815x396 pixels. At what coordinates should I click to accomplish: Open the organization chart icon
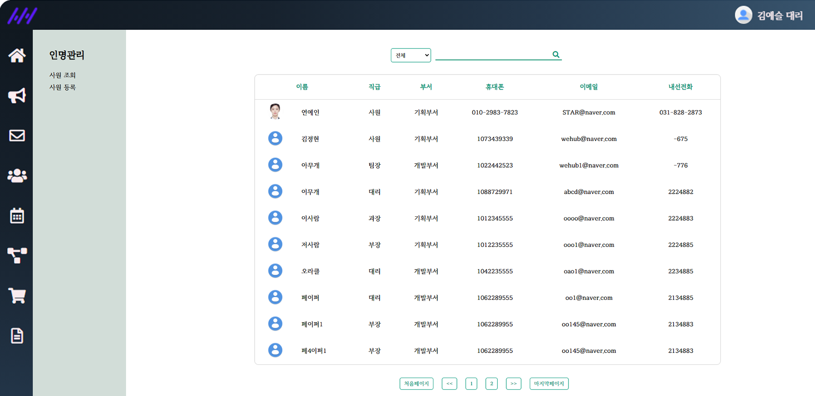coord(17,255)
